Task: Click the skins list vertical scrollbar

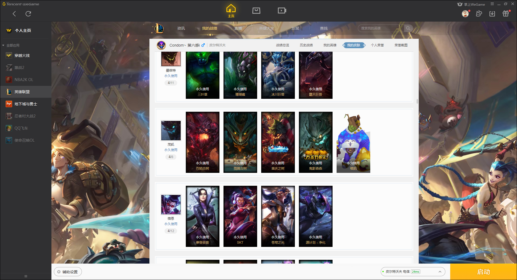Action: (417, 101)
